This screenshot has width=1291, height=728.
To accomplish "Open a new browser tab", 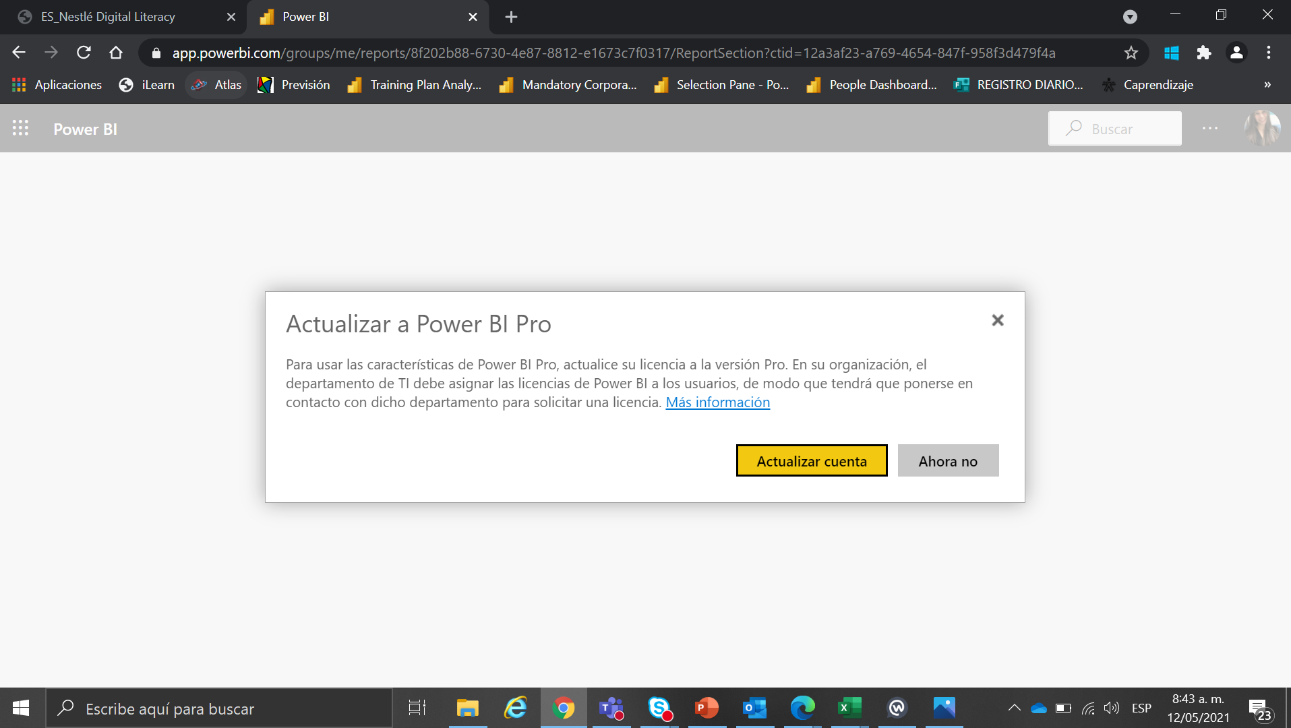I will coord(511,17).
